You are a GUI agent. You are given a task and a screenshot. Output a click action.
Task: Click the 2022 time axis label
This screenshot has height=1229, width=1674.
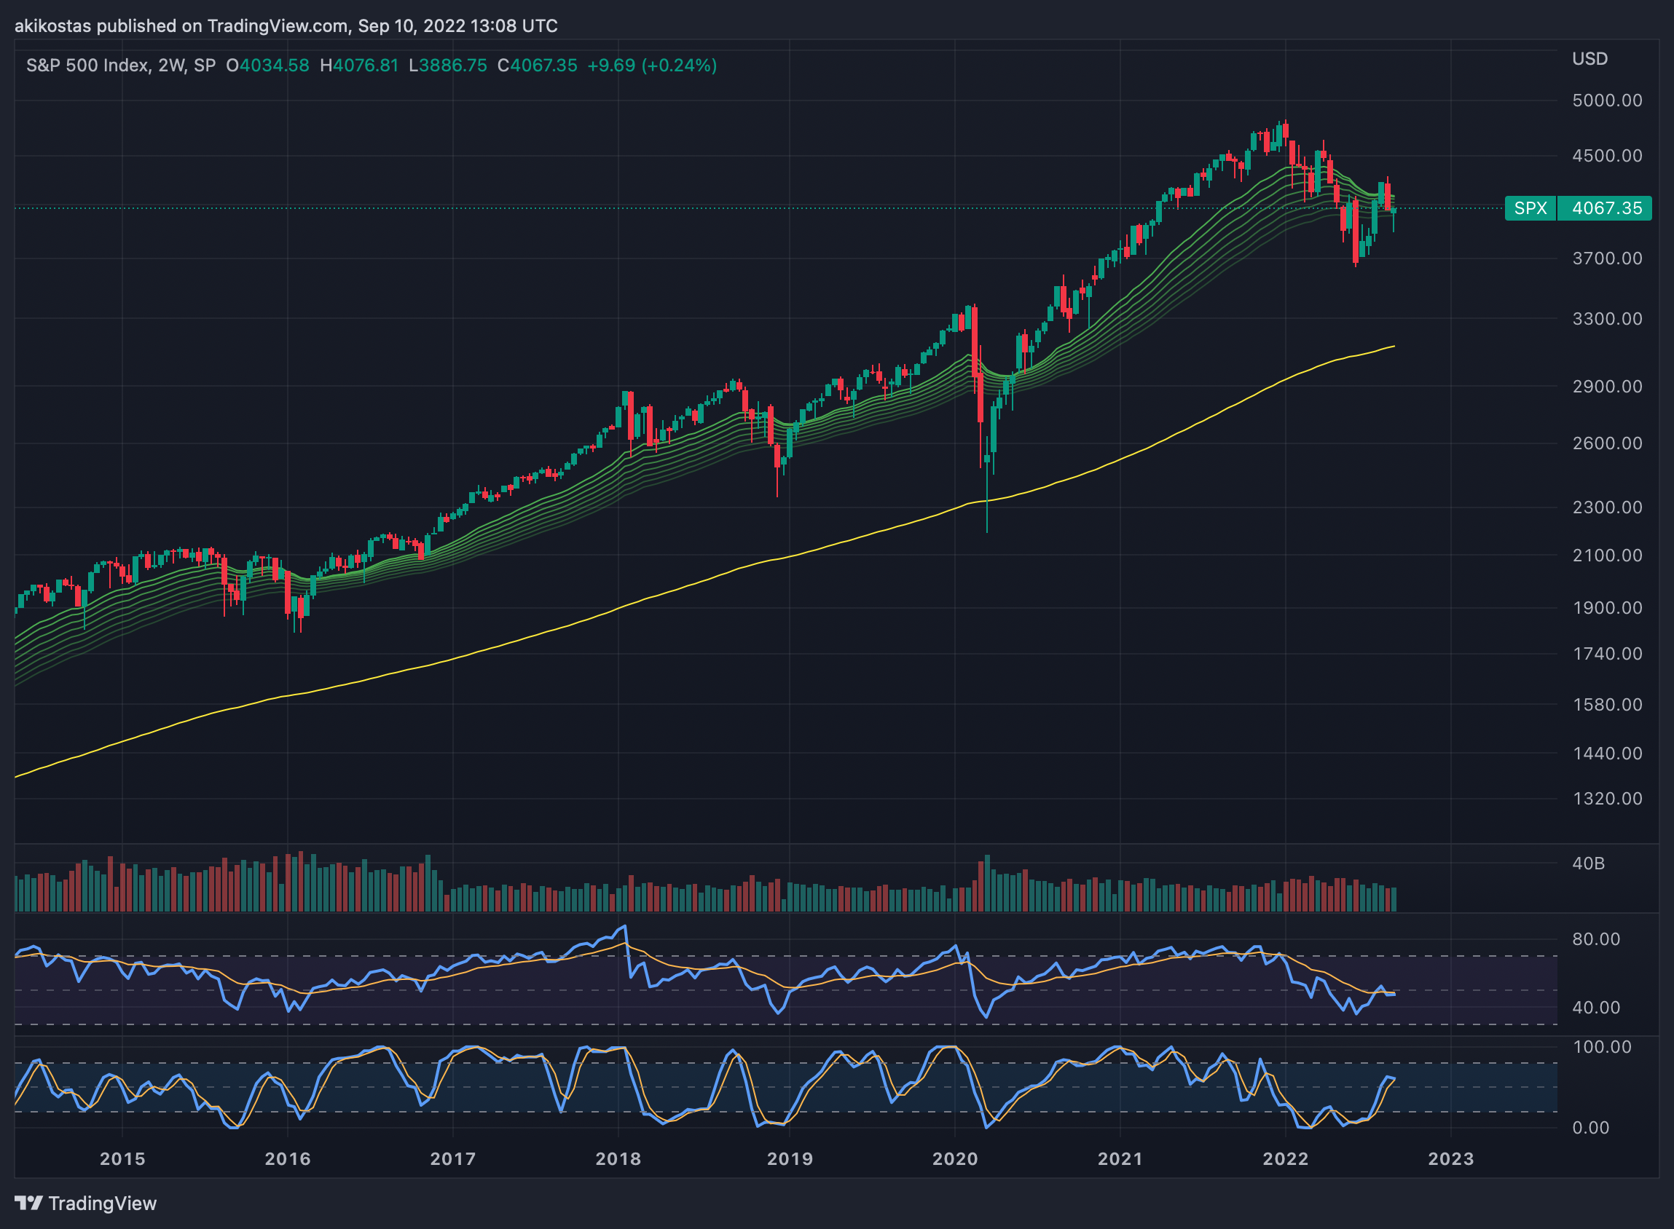1286,1158
